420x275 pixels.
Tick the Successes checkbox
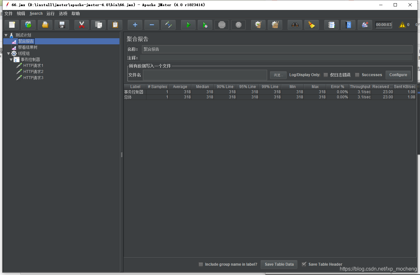[x=357, y=75]
